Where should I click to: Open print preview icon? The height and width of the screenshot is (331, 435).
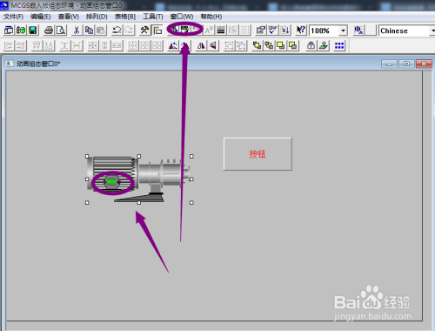pos(61,30)
